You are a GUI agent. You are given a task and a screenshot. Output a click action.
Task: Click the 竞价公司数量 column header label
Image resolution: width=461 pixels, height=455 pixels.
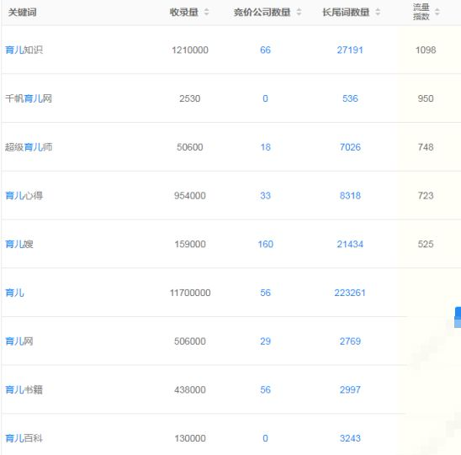[262, 12]
